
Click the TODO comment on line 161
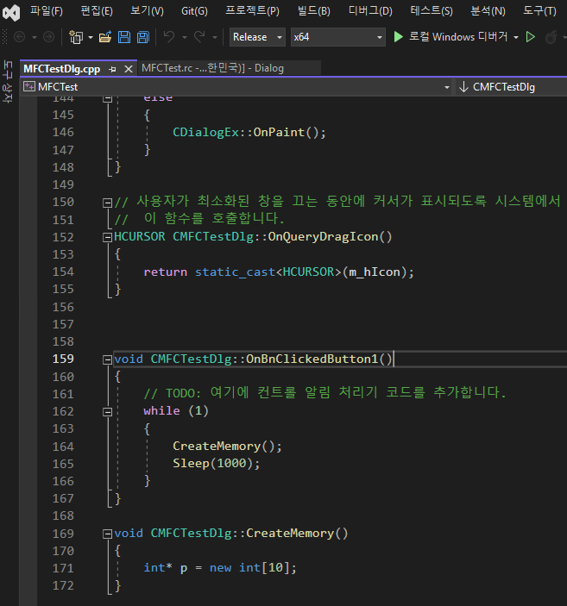pyautogui.click(x=324, y=393)
